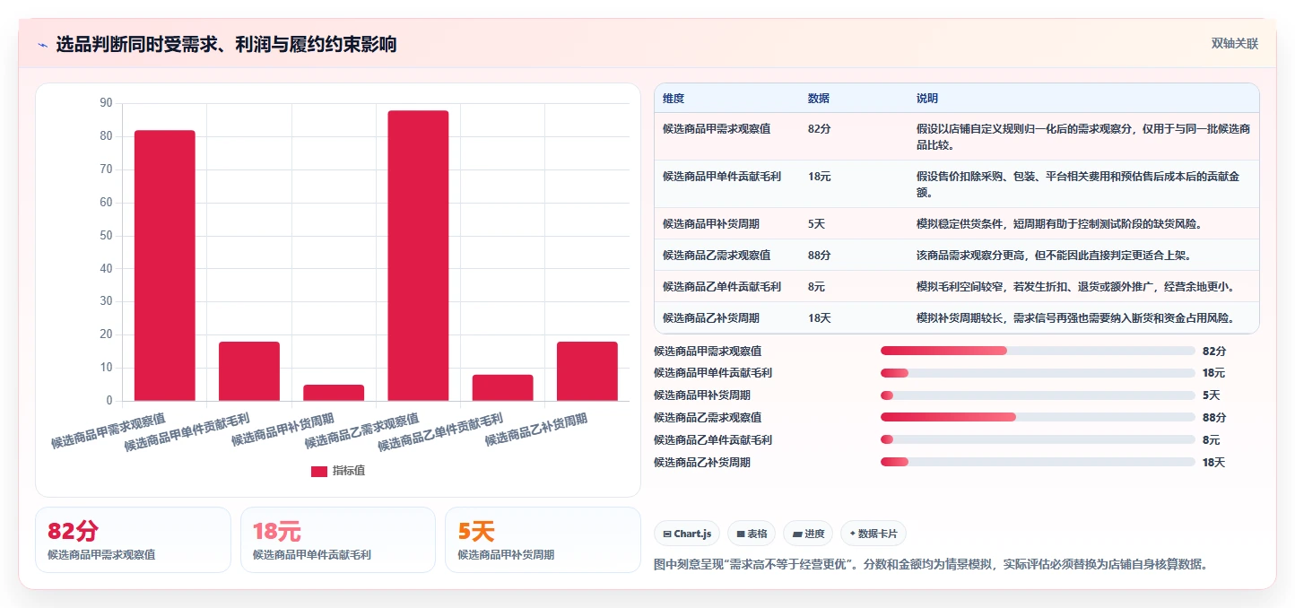Click the progress bar showing 88分

click(x=1038, y=417)
